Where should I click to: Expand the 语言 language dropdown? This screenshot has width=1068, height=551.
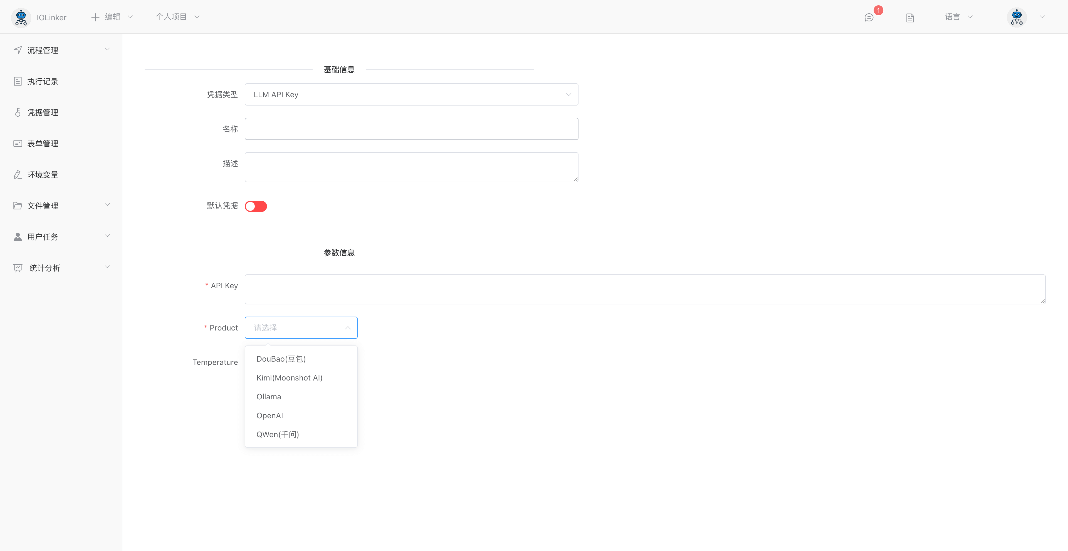click(958, 17)
